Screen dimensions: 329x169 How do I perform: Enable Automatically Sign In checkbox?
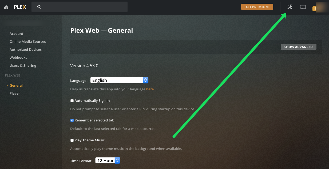click(72, 101)
